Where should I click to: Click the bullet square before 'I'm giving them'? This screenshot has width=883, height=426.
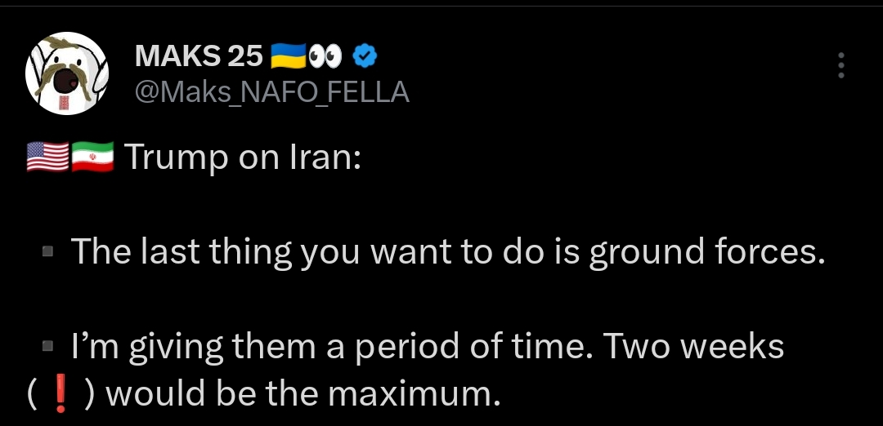(47, 348)
